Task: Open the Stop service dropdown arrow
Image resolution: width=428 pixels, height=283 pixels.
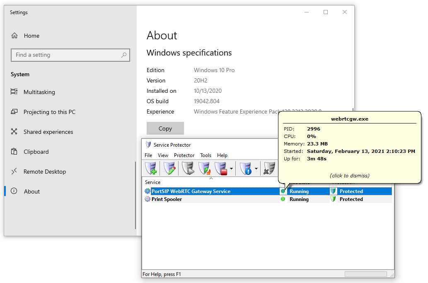Action: (232, 168)
